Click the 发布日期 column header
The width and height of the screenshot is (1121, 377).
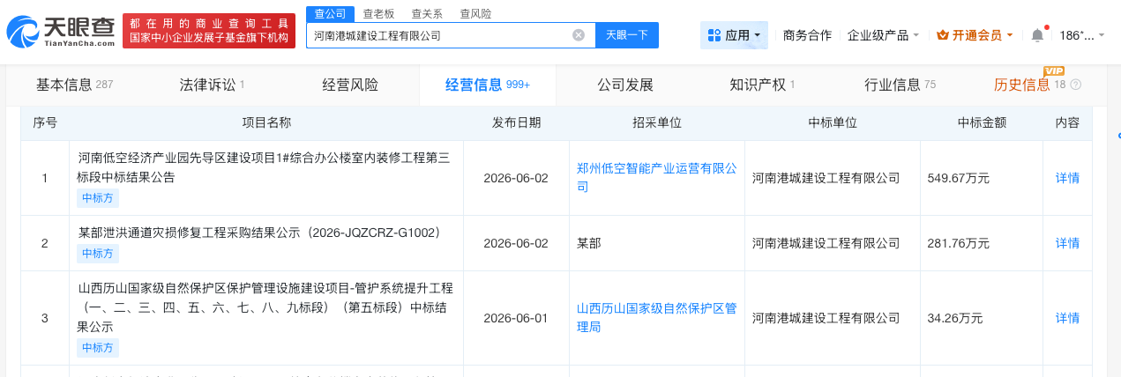point(516,123)
